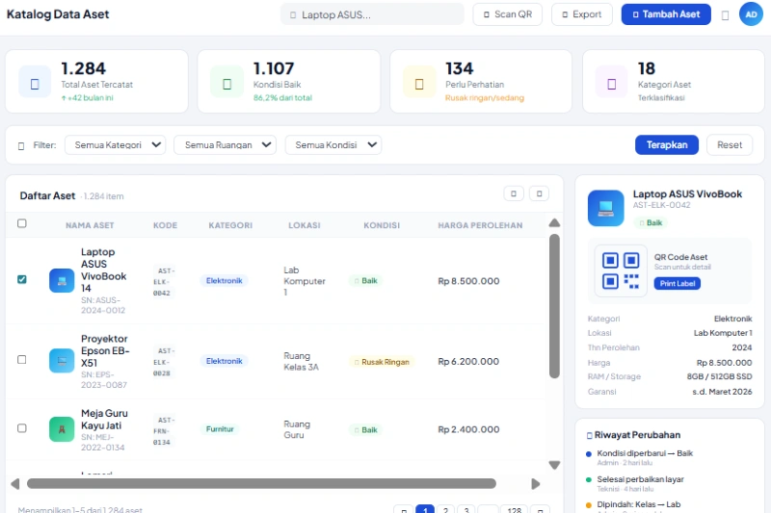Sort by the NAMA ASET column header
Image resolution: width=771 pixels, height=513 pixels.
point(90,225)
